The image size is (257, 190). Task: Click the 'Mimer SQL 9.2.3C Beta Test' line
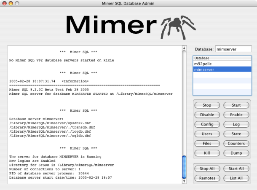click(x=49, y=89)
